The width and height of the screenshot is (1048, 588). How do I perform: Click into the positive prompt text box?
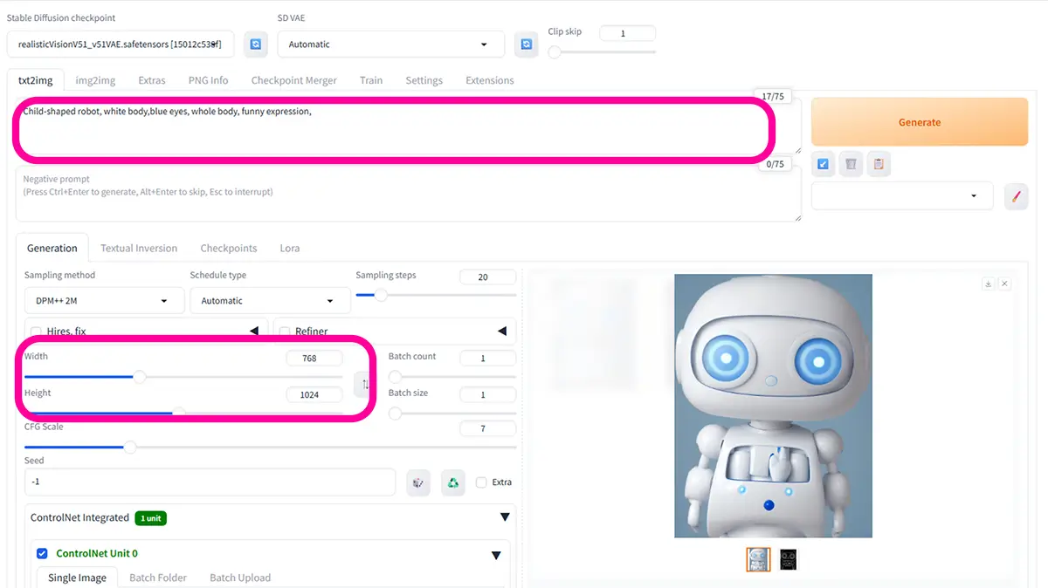pyautogui.click(x=408, y=126)
